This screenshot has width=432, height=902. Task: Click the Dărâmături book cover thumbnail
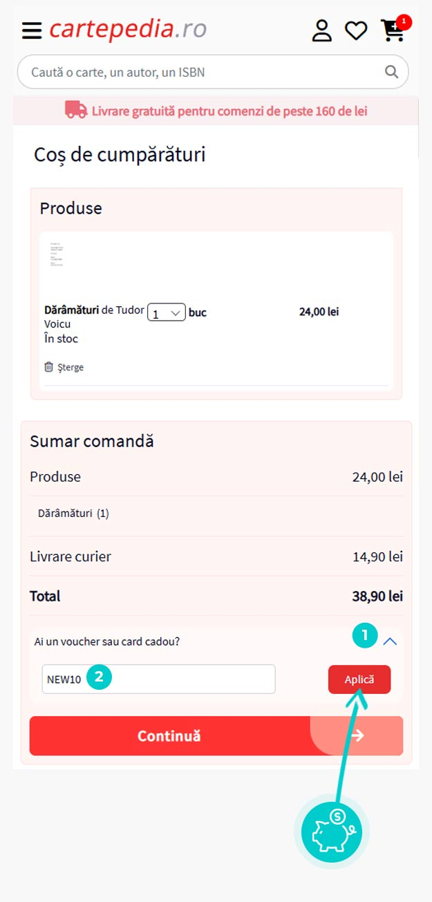[x=57, y=256]
